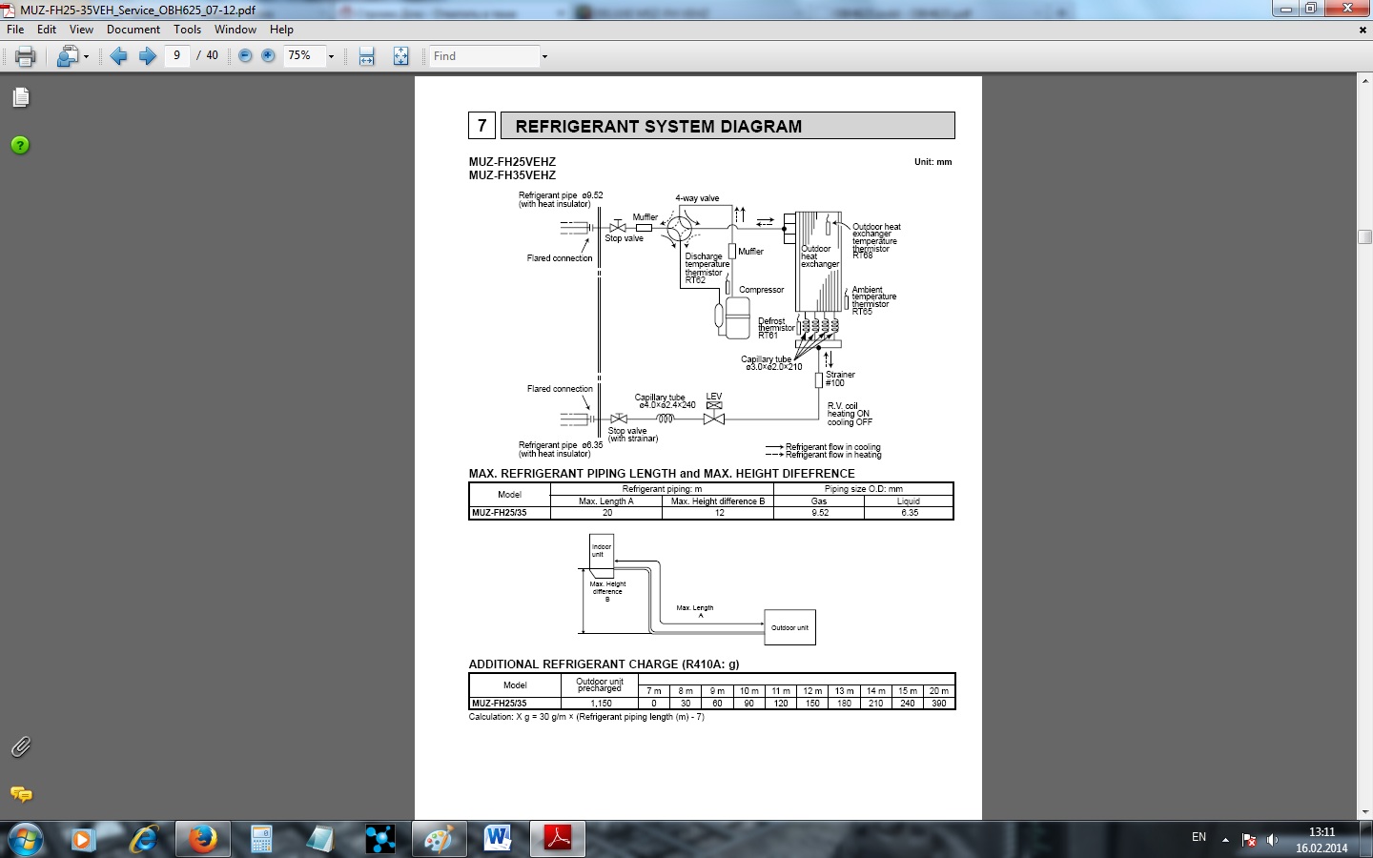1373x858 pixels.
Task: Close the document with the menu bar X
Action: pos(1363,30)
